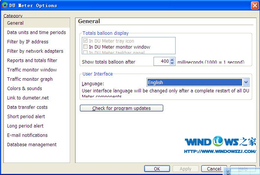
Task: Confirm settings with the OK button
Action: point(157,169)
